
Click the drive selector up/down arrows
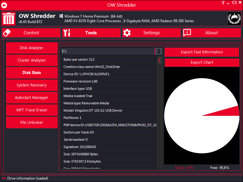[x=159, y=51]
